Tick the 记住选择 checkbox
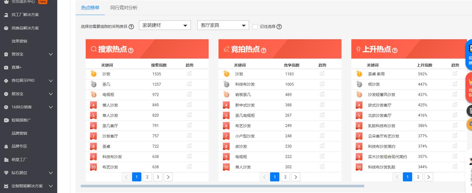 (255, 26)
